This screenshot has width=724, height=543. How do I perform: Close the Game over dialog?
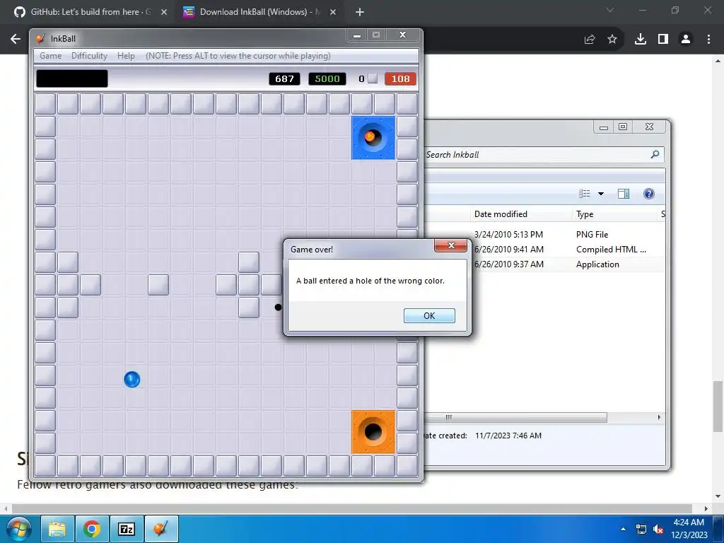450,245
